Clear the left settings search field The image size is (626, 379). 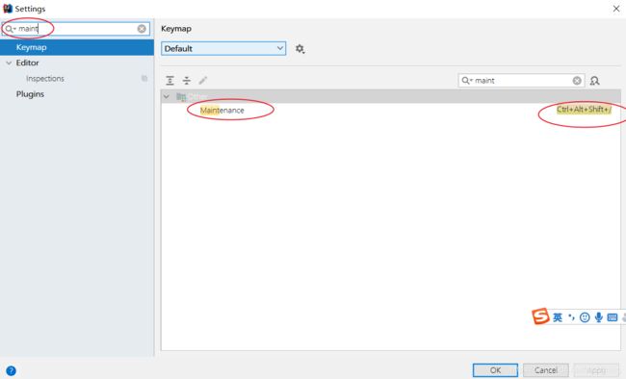[142, 29]
